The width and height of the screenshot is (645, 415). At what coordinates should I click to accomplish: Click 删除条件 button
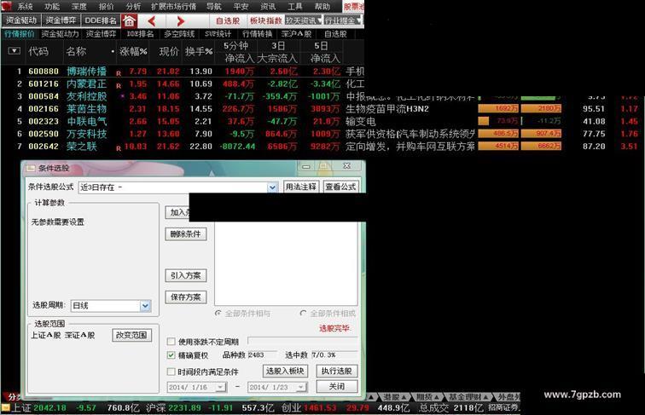(x=185, y=233)
